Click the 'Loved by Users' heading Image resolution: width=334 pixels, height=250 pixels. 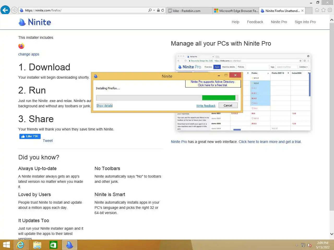(34, 195)
